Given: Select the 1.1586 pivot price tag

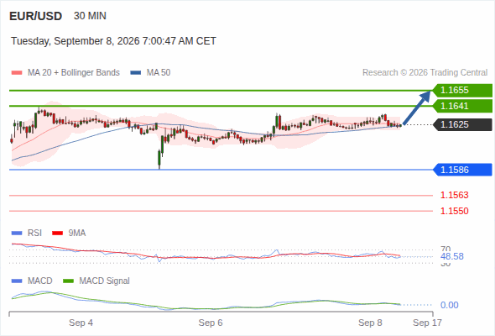Looking at the screenshot, I should coord(462,170).
